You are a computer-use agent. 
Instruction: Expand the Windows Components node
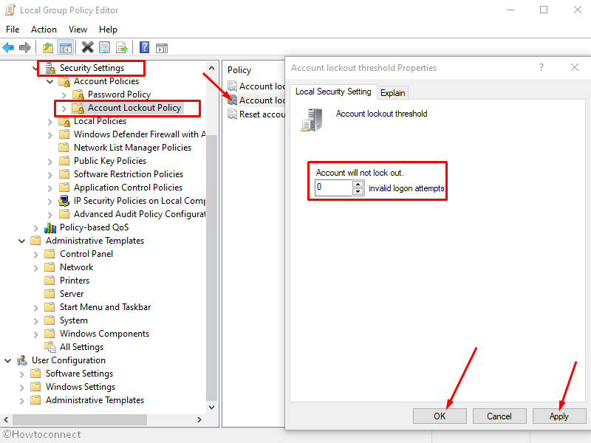(35, 334)
